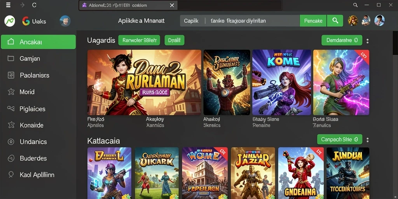This screenshot has height=199, width=398.
Task: Close the browser tab with X
Action: [x=172, y=5]
